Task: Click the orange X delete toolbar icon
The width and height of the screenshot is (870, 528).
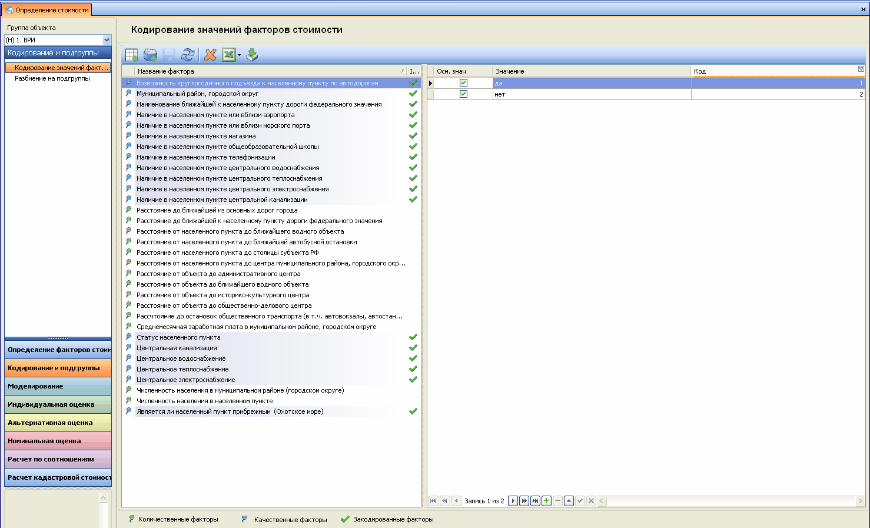Action: (x=210, y=55)
